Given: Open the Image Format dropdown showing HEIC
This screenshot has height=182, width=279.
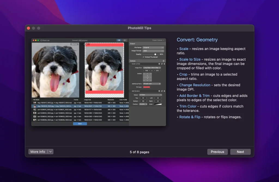Looking at the screenshot, I should coord(153,51).
